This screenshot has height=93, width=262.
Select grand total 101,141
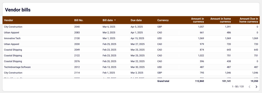(227, 81)
